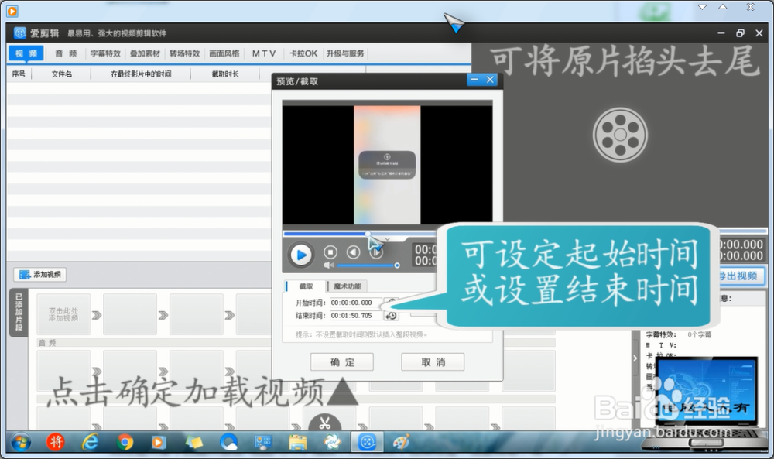Open the 卡拉OK tab
Viewport: 774px width, 459px height.
click(303, 53)
